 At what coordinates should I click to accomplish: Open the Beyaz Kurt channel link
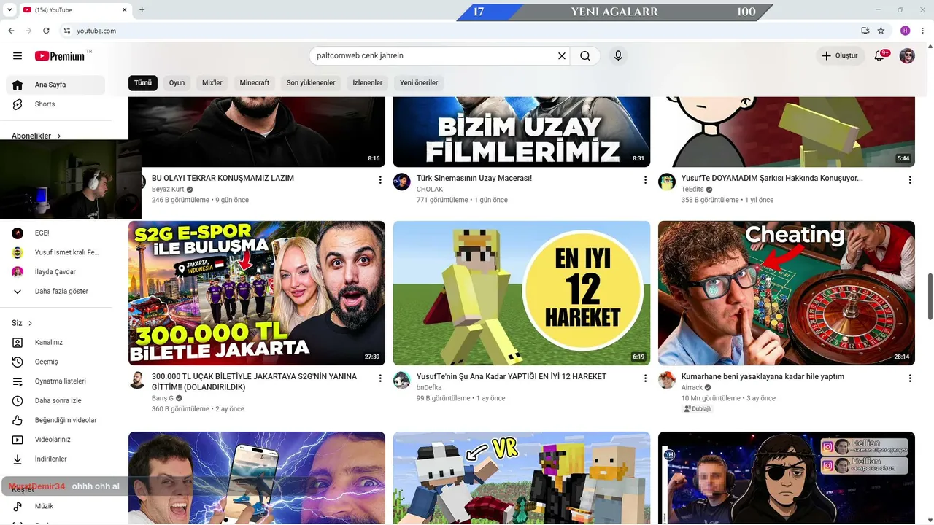click(x=168, y=190)
